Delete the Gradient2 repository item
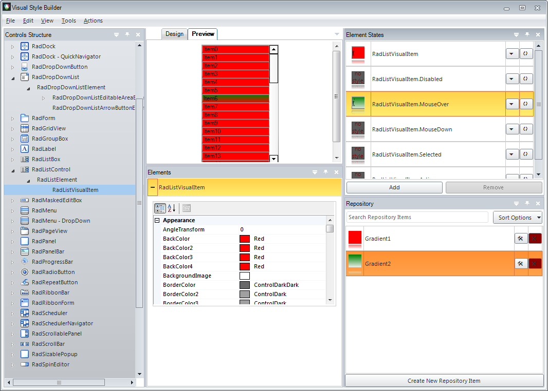This screenshot has width=548, height=391. pos(535,264)
